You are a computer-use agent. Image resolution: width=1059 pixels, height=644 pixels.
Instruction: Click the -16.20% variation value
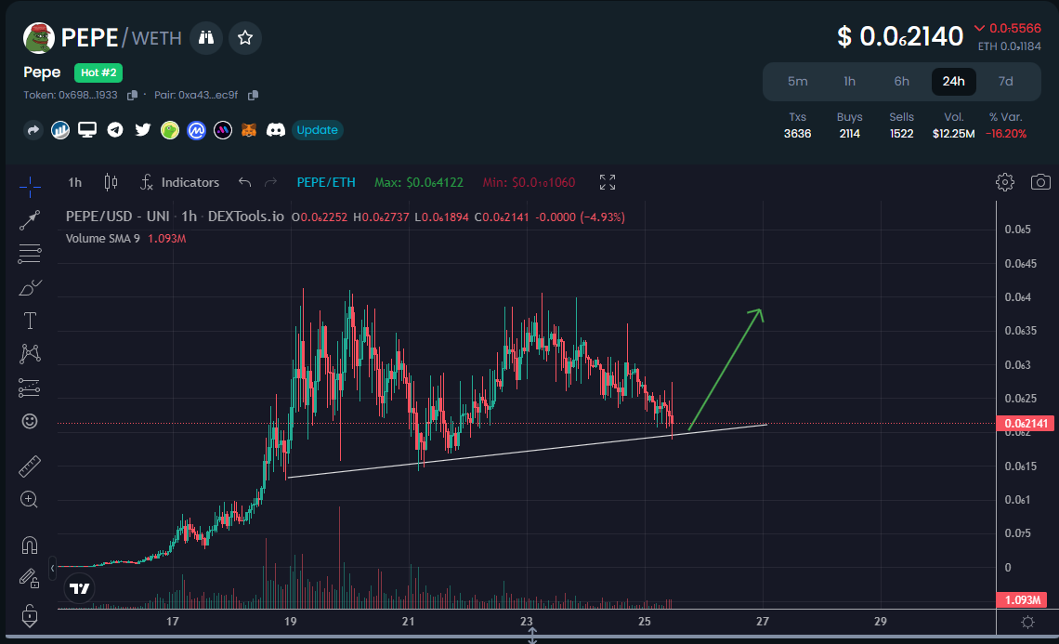pyautogui.click(x=1006, y=134)
